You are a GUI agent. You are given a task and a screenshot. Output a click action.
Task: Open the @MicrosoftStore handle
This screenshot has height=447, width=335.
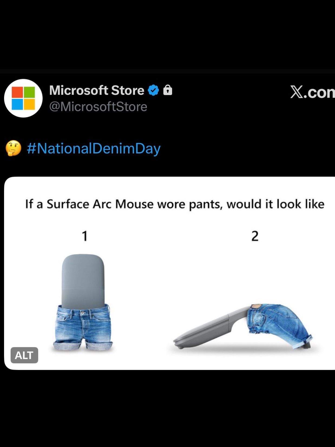pyautogui.click(x=98, y=107)
